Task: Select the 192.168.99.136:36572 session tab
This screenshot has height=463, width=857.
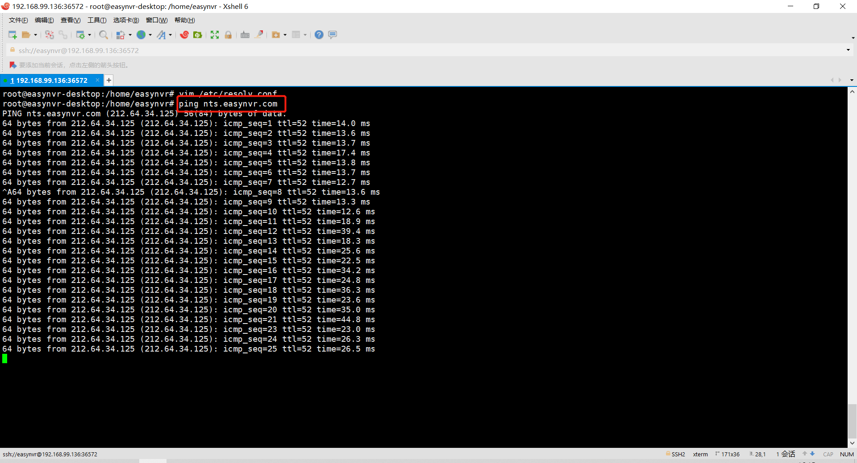Action: [x=49, y=80]
